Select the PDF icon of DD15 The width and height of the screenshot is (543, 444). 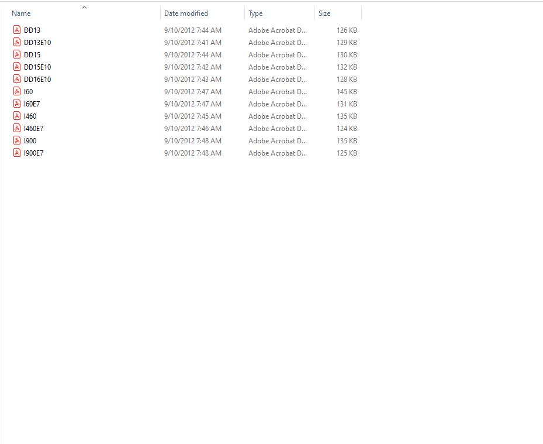(x=16, y=54)
